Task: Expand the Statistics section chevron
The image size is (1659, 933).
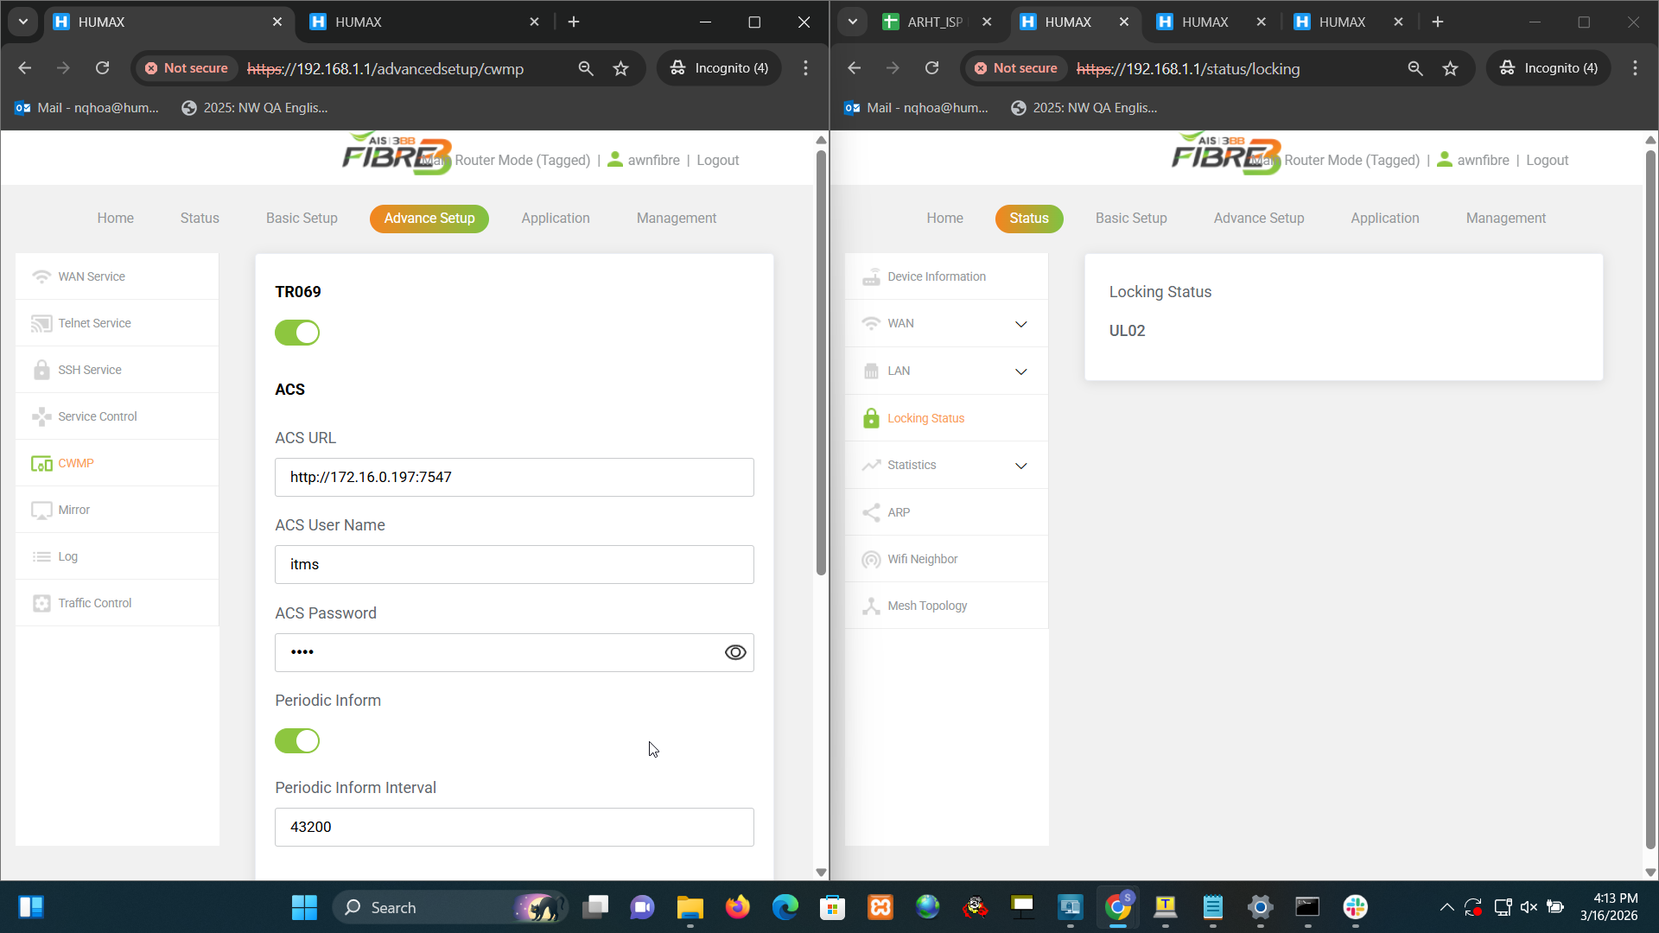Action: 1020,466
